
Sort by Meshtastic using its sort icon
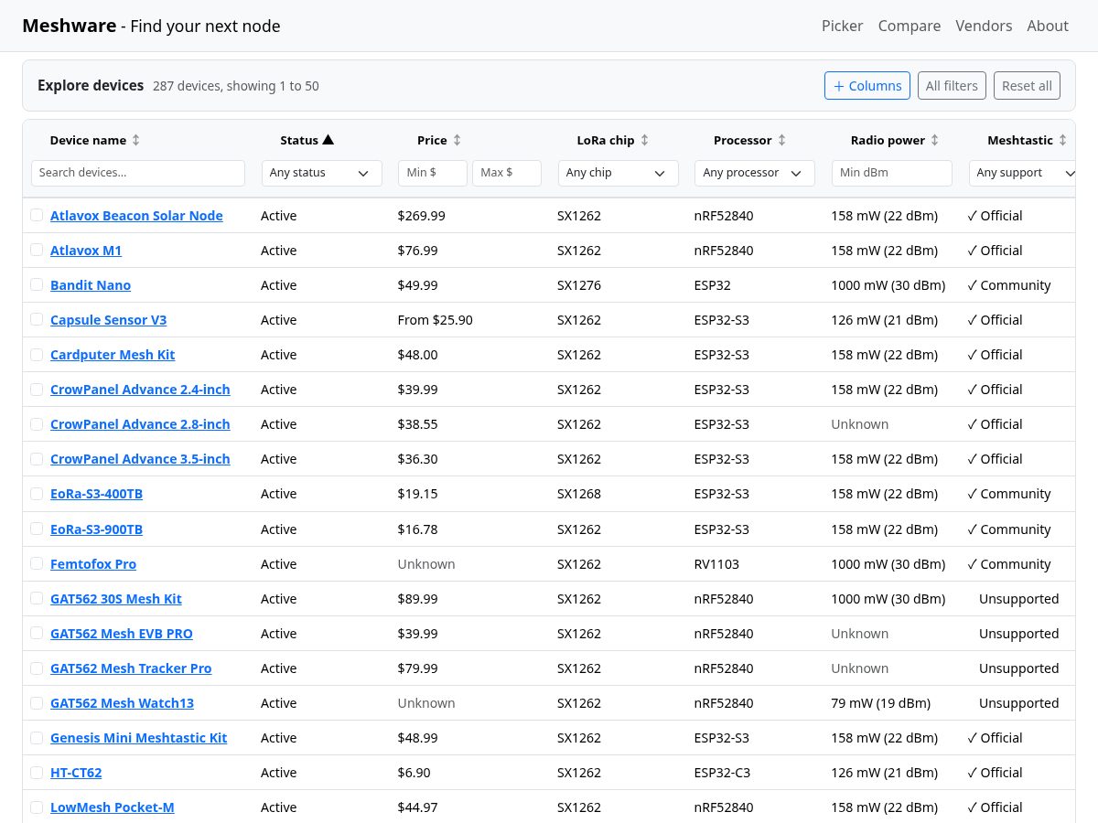pyautogui.click(x=1062, y=140)
